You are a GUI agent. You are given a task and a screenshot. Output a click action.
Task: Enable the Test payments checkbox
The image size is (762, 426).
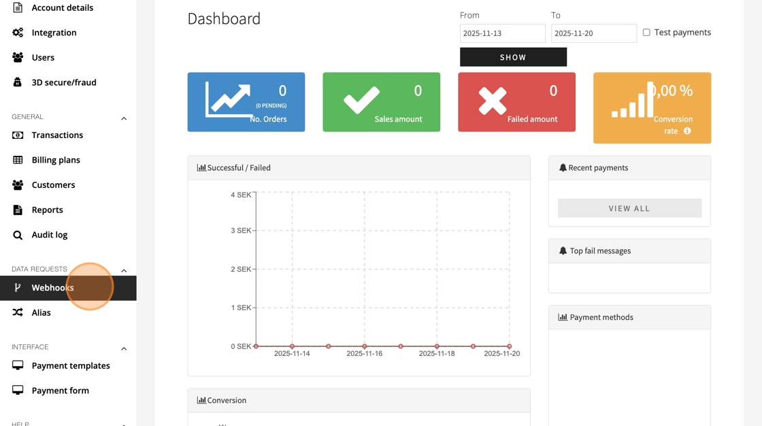pos(646,32)
